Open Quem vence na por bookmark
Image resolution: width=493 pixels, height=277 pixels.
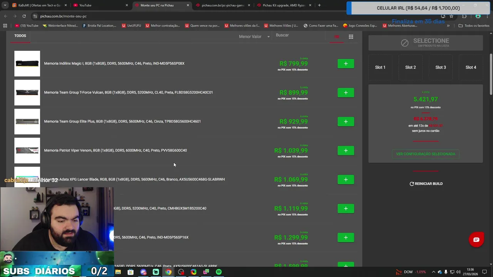coord(202,26)
